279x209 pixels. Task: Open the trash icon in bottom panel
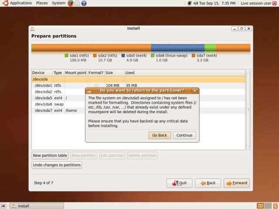click(x=276, y=206)
